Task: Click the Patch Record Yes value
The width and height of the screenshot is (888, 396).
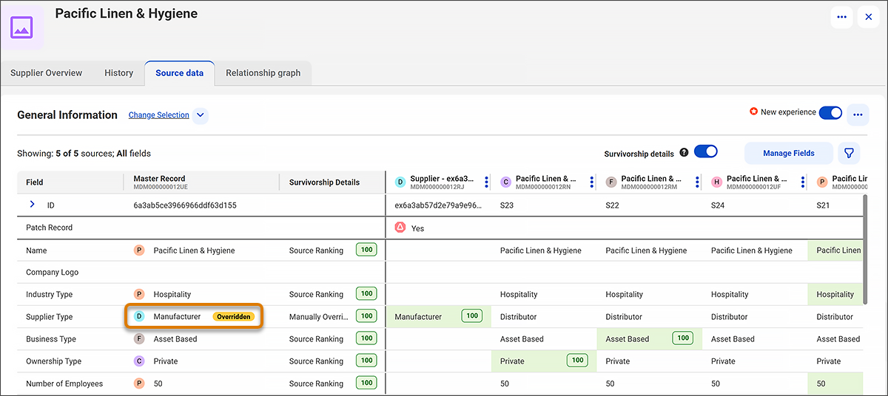Action: pos(417,228)
